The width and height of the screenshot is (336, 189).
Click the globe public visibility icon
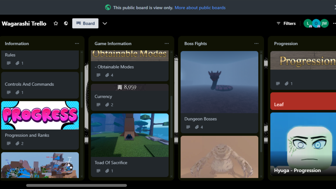pos(66,23)
